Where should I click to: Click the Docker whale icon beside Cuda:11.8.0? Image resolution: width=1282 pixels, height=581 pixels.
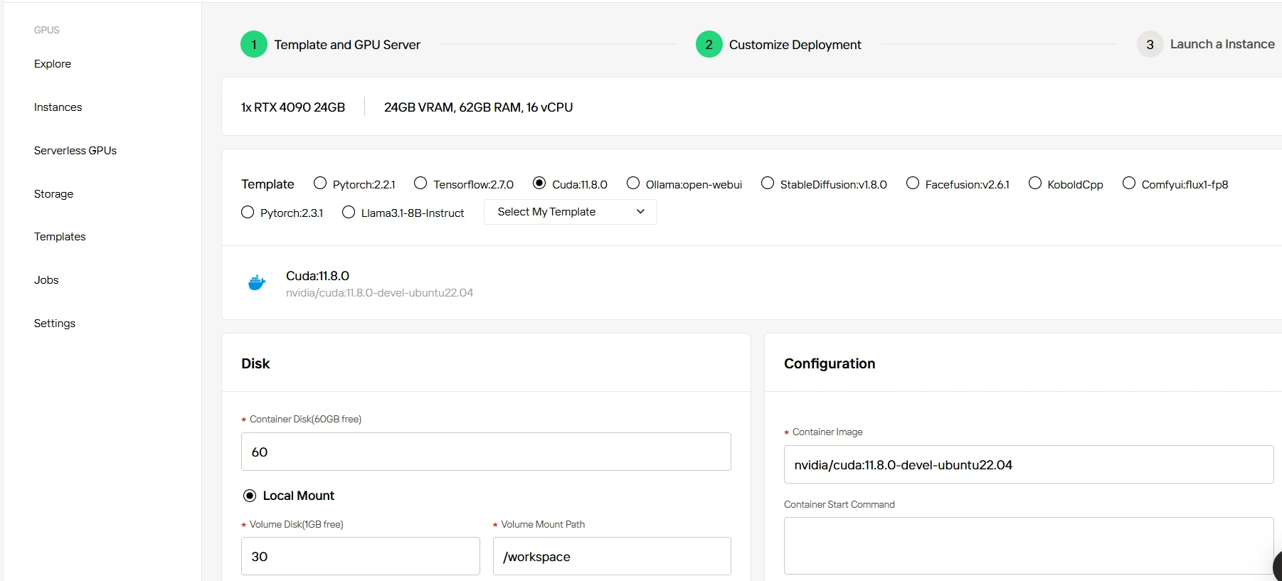pyautogui.click(x=257, y=283)
